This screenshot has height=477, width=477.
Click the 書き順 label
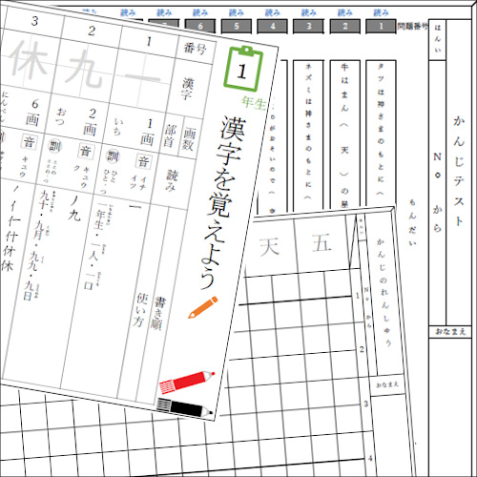pyautogui.click(x=157, y=313)
